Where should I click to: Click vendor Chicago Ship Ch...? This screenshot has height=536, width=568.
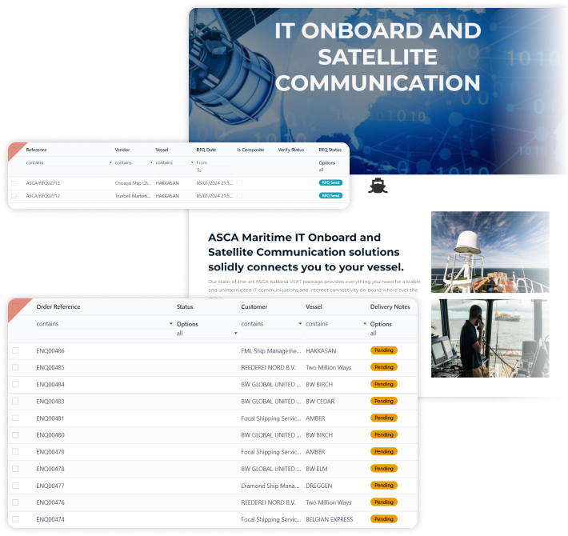coord(133,183)
